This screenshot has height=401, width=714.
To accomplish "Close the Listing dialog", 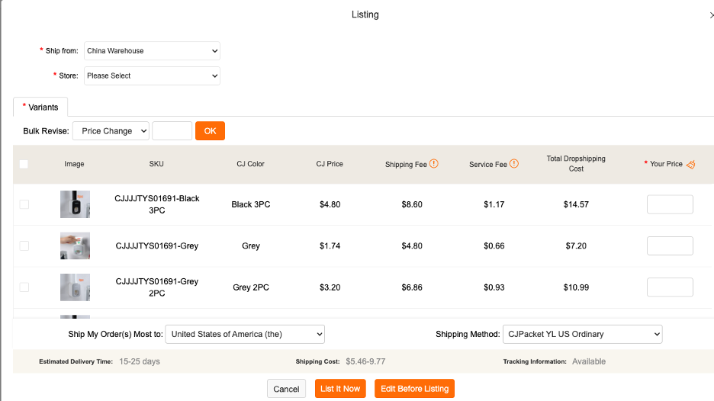I will point(711,15).
